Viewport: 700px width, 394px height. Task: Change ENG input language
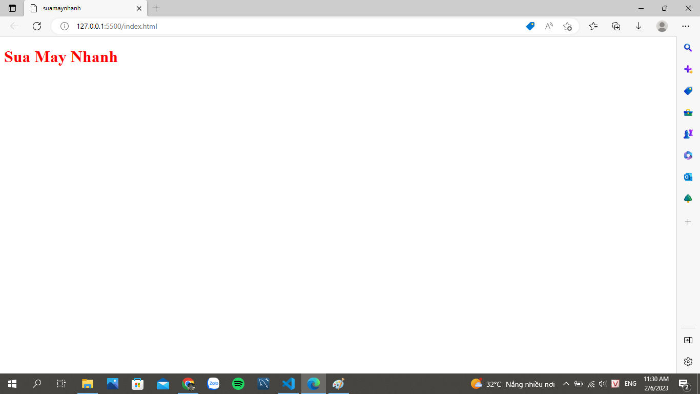tap(631, 384)
